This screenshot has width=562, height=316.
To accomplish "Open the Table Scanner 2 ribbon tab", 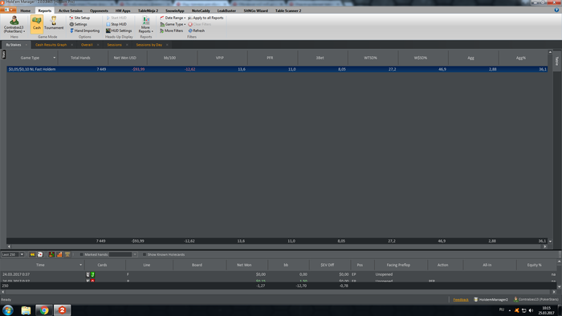I will pos(288,10).
